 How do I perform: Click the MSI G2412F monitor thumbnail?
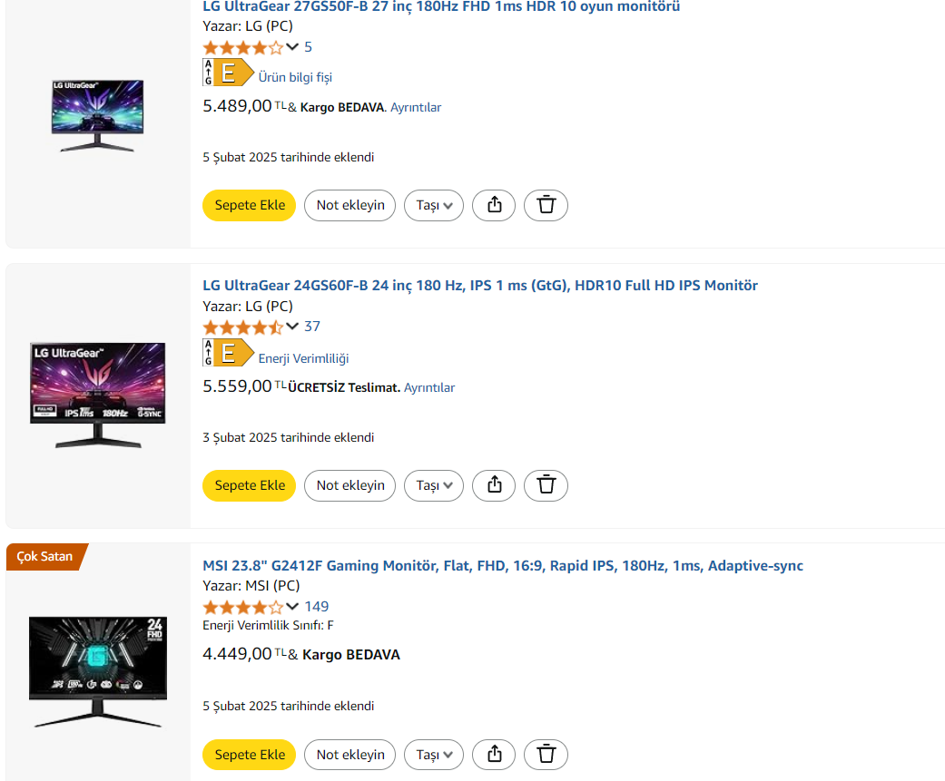(x=97, y=671)
